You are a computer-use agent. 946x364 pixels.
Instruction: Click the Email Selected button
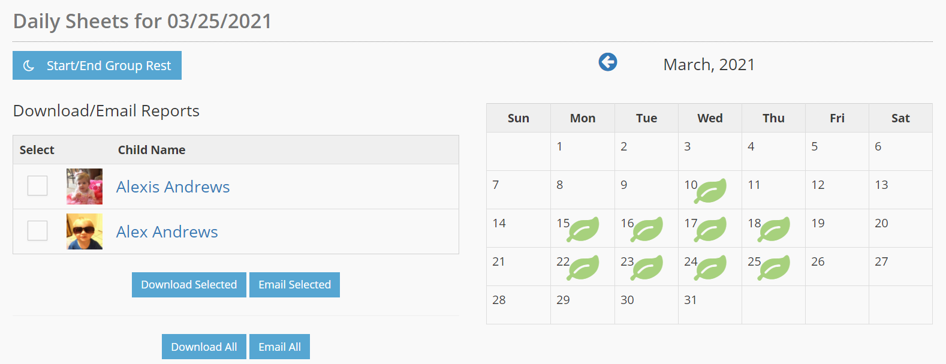pyautogui.click(x=294, y=285)
